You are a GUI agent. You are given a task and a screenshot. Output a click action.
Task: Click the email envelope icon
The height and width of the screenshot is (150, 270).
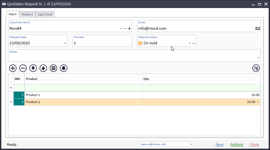coord(258,29)
